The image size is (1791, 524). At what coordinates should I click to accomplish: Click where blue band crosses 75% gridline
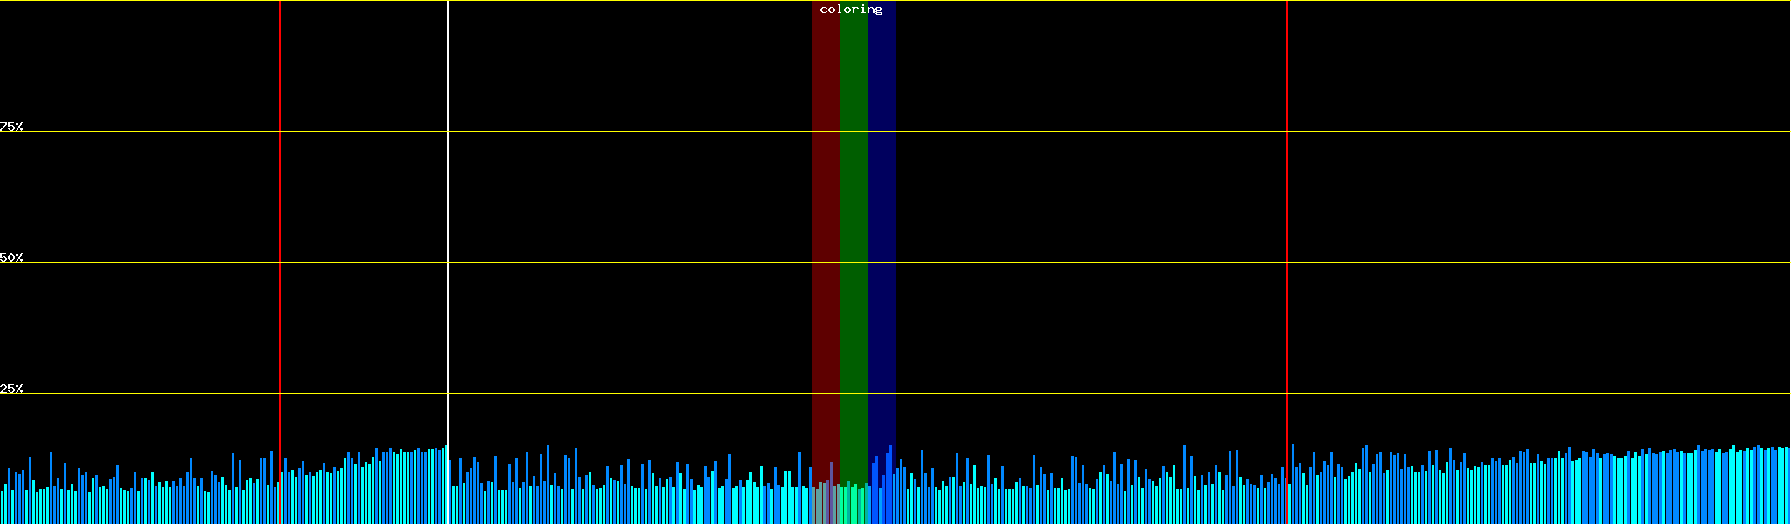coord(882,132)
